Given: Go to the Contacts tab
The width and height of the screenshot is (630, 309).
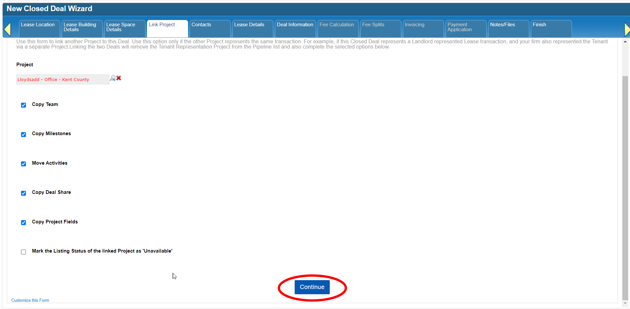Looking at the screenshot, I should click(210, 28).
